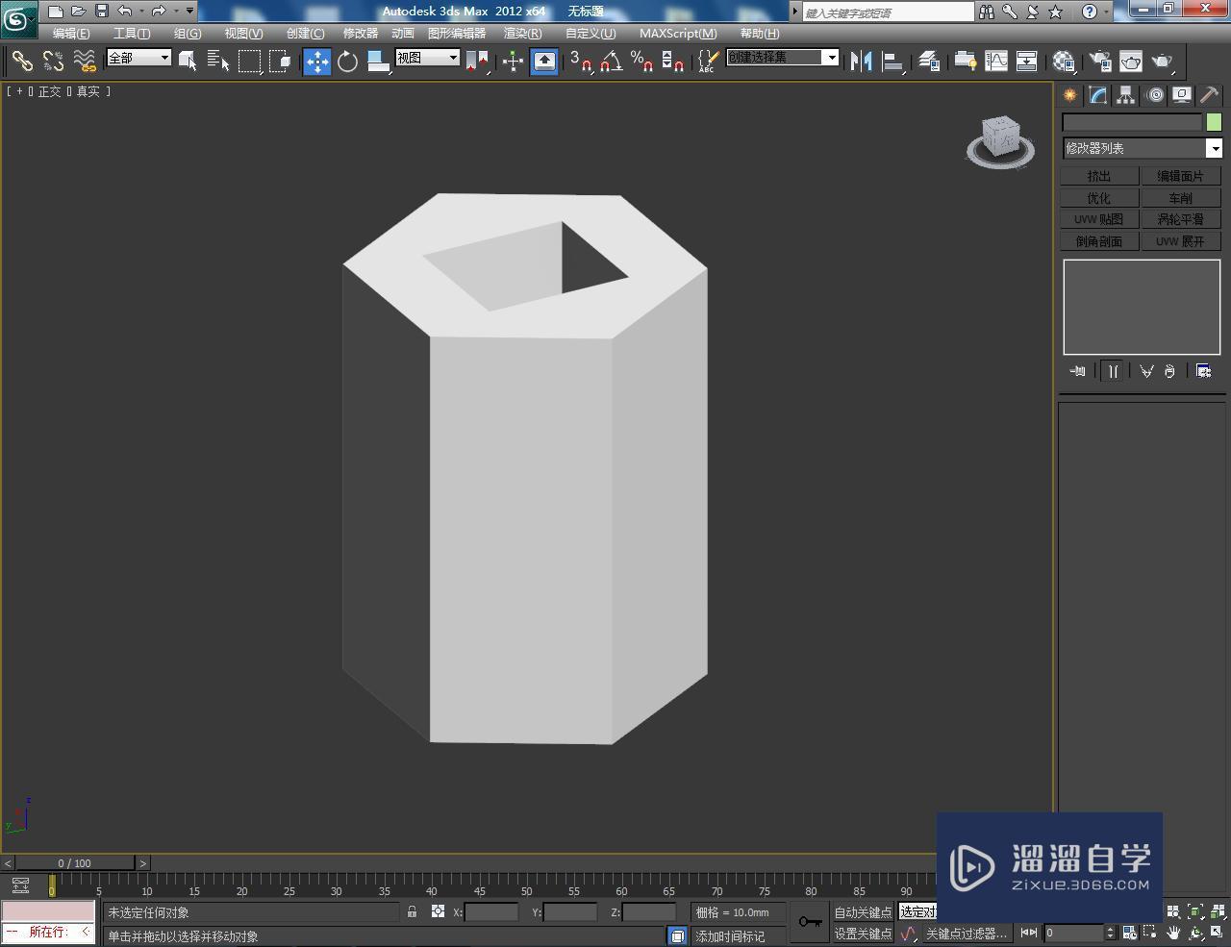1231x947 pixels.
Task: Toggle Angle Snap on
Action: pos(609,61)
